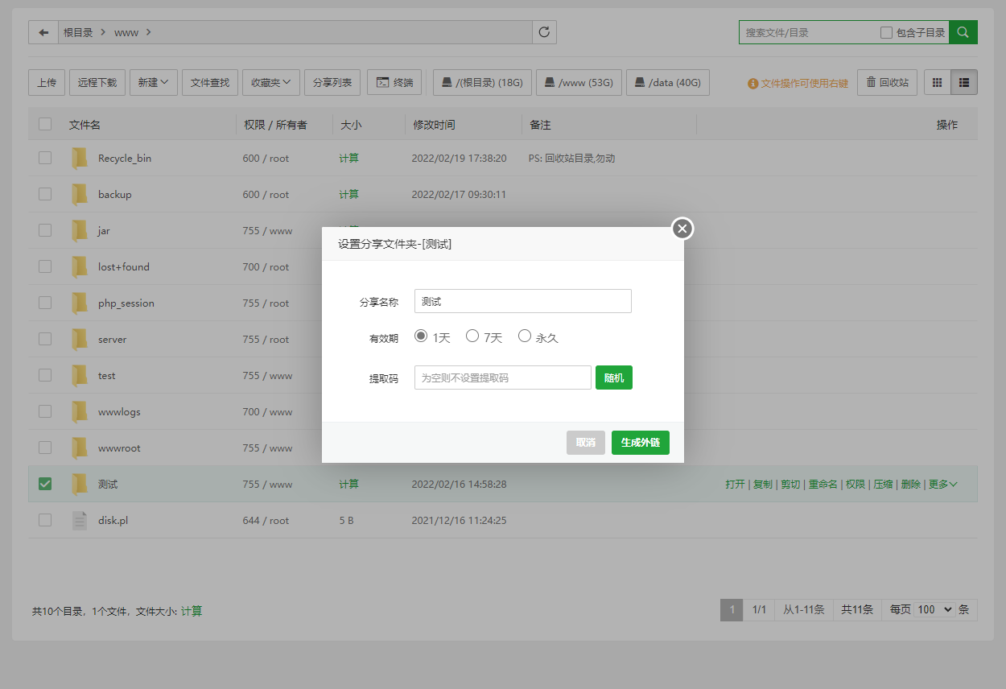Select all files with header checkbox
Image resolution: width=1006 pixels, height=689 pixels.
[45, 125]
